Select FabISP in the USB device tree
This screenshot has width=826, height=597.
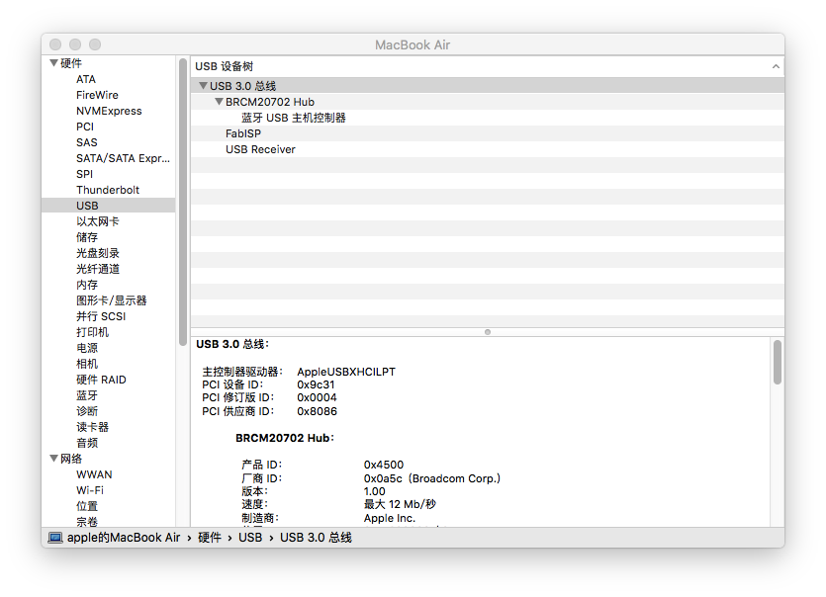click(x=488, y=133)
